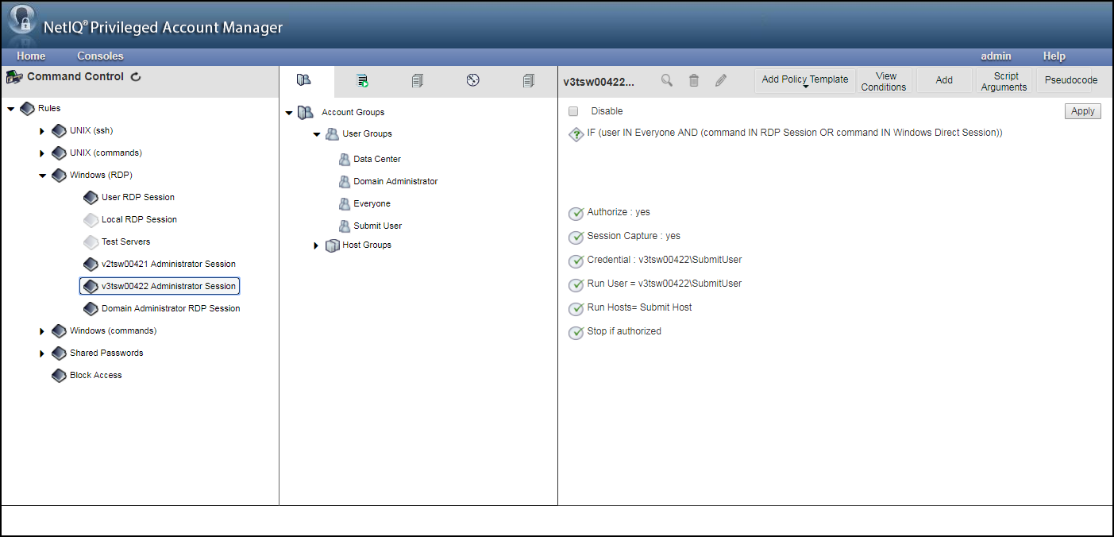Screen dimensions: 1114x537
Task: Click the Run User checkmark icon
Action: tap(576, 285)
